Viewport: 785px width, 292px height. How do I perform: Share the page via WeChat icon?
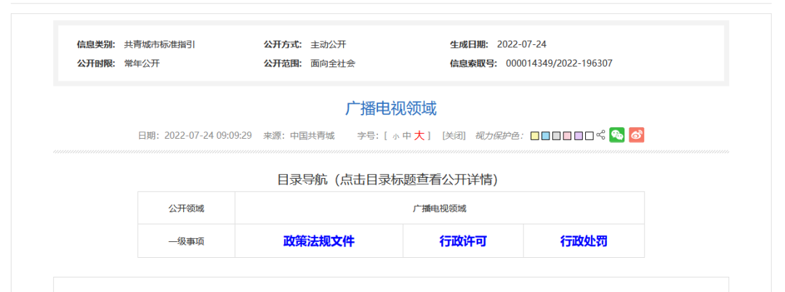tap(616, 135)
